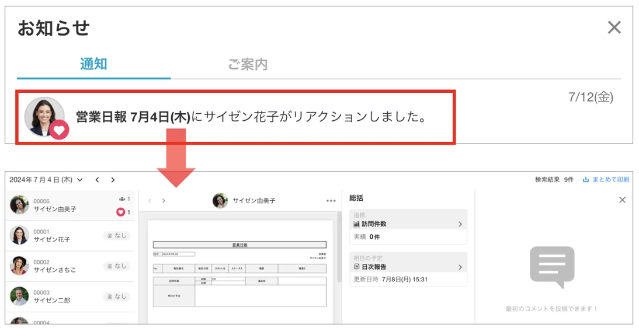Click the comment bubble icon

[x=552, y=267]
